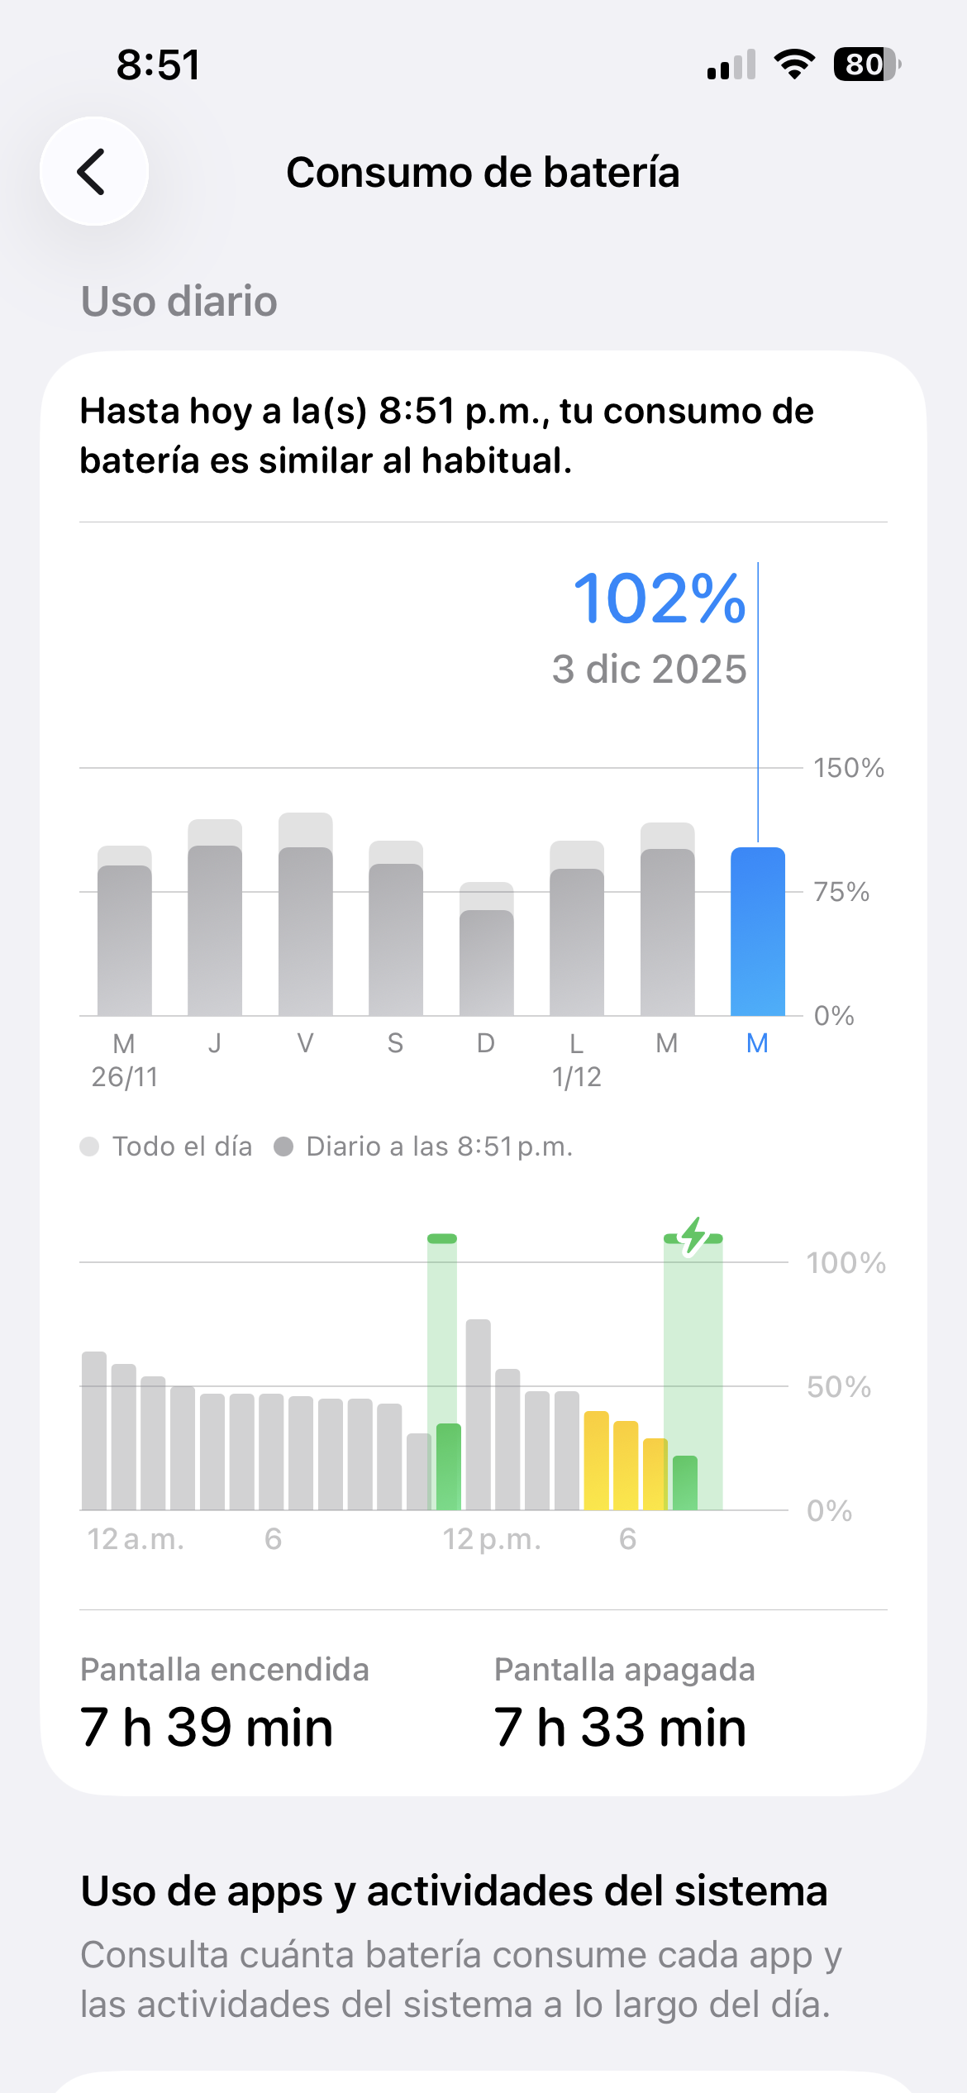
Task: Tap the 'Pantalla encendida' 7 h 39 min stat
Action: pyautogui.click(x=207, y=1704)
